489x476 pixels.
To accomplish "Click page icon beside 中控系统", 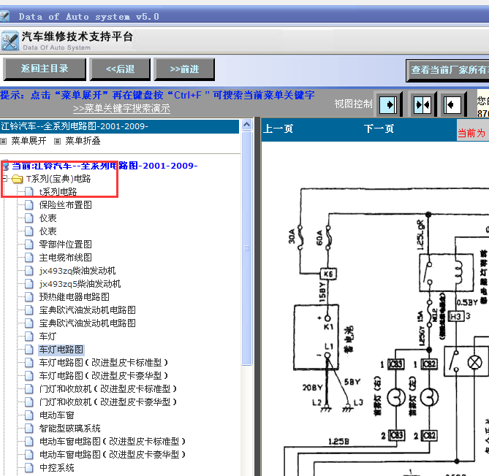I will (29, 467).
